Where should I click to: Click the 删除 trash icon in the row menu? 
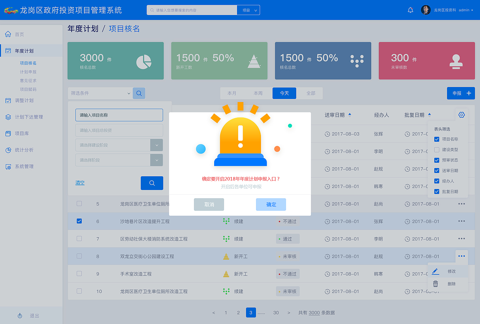tap(435, 284)
